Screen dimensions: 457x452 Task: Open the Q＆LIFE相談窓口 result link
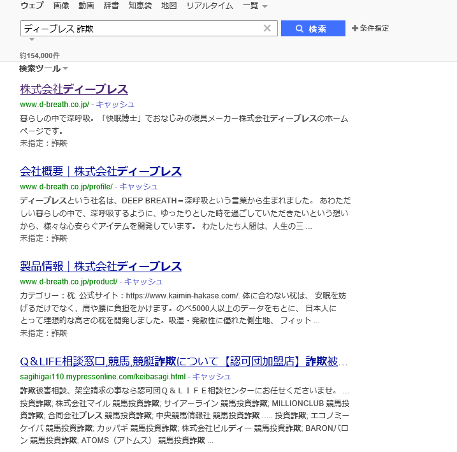click(184, 361)
